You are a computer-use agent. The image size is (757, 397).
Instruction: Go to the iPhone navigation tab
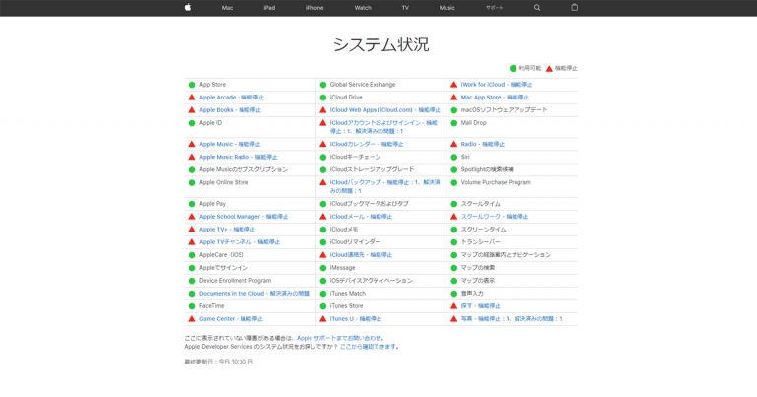tap(314, 7)
